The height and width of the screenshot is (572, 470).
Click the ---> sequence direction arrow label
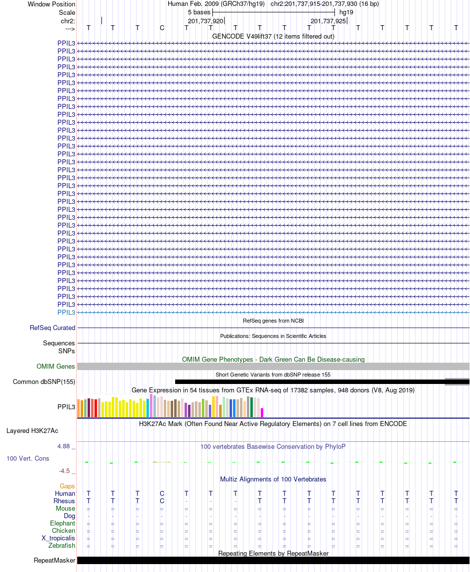[70, 29]
